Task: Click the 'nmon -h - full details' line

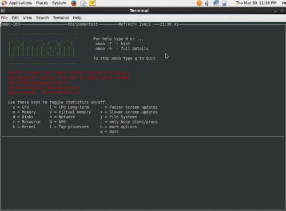Action: click(x=122, y=49)
